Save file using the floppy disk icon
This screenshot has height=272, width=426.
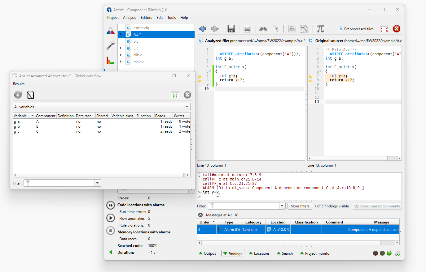(x=231, y=29)
